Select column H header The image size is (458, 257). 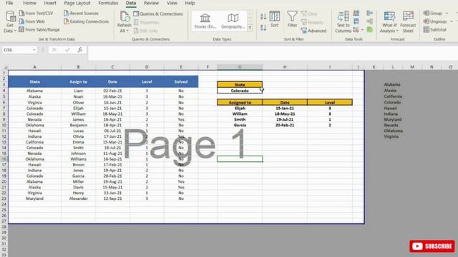tap(285, 67)
